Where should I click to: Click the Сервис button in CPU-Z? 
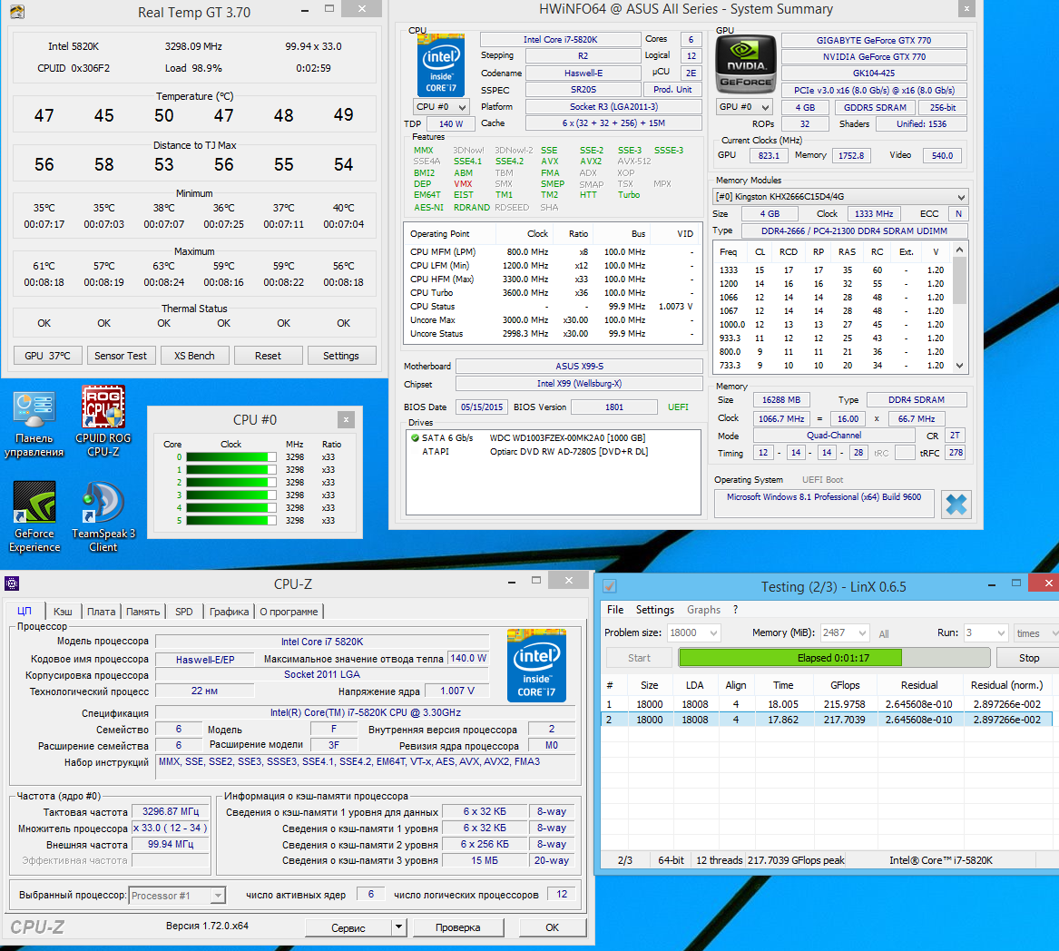point(348,927)
